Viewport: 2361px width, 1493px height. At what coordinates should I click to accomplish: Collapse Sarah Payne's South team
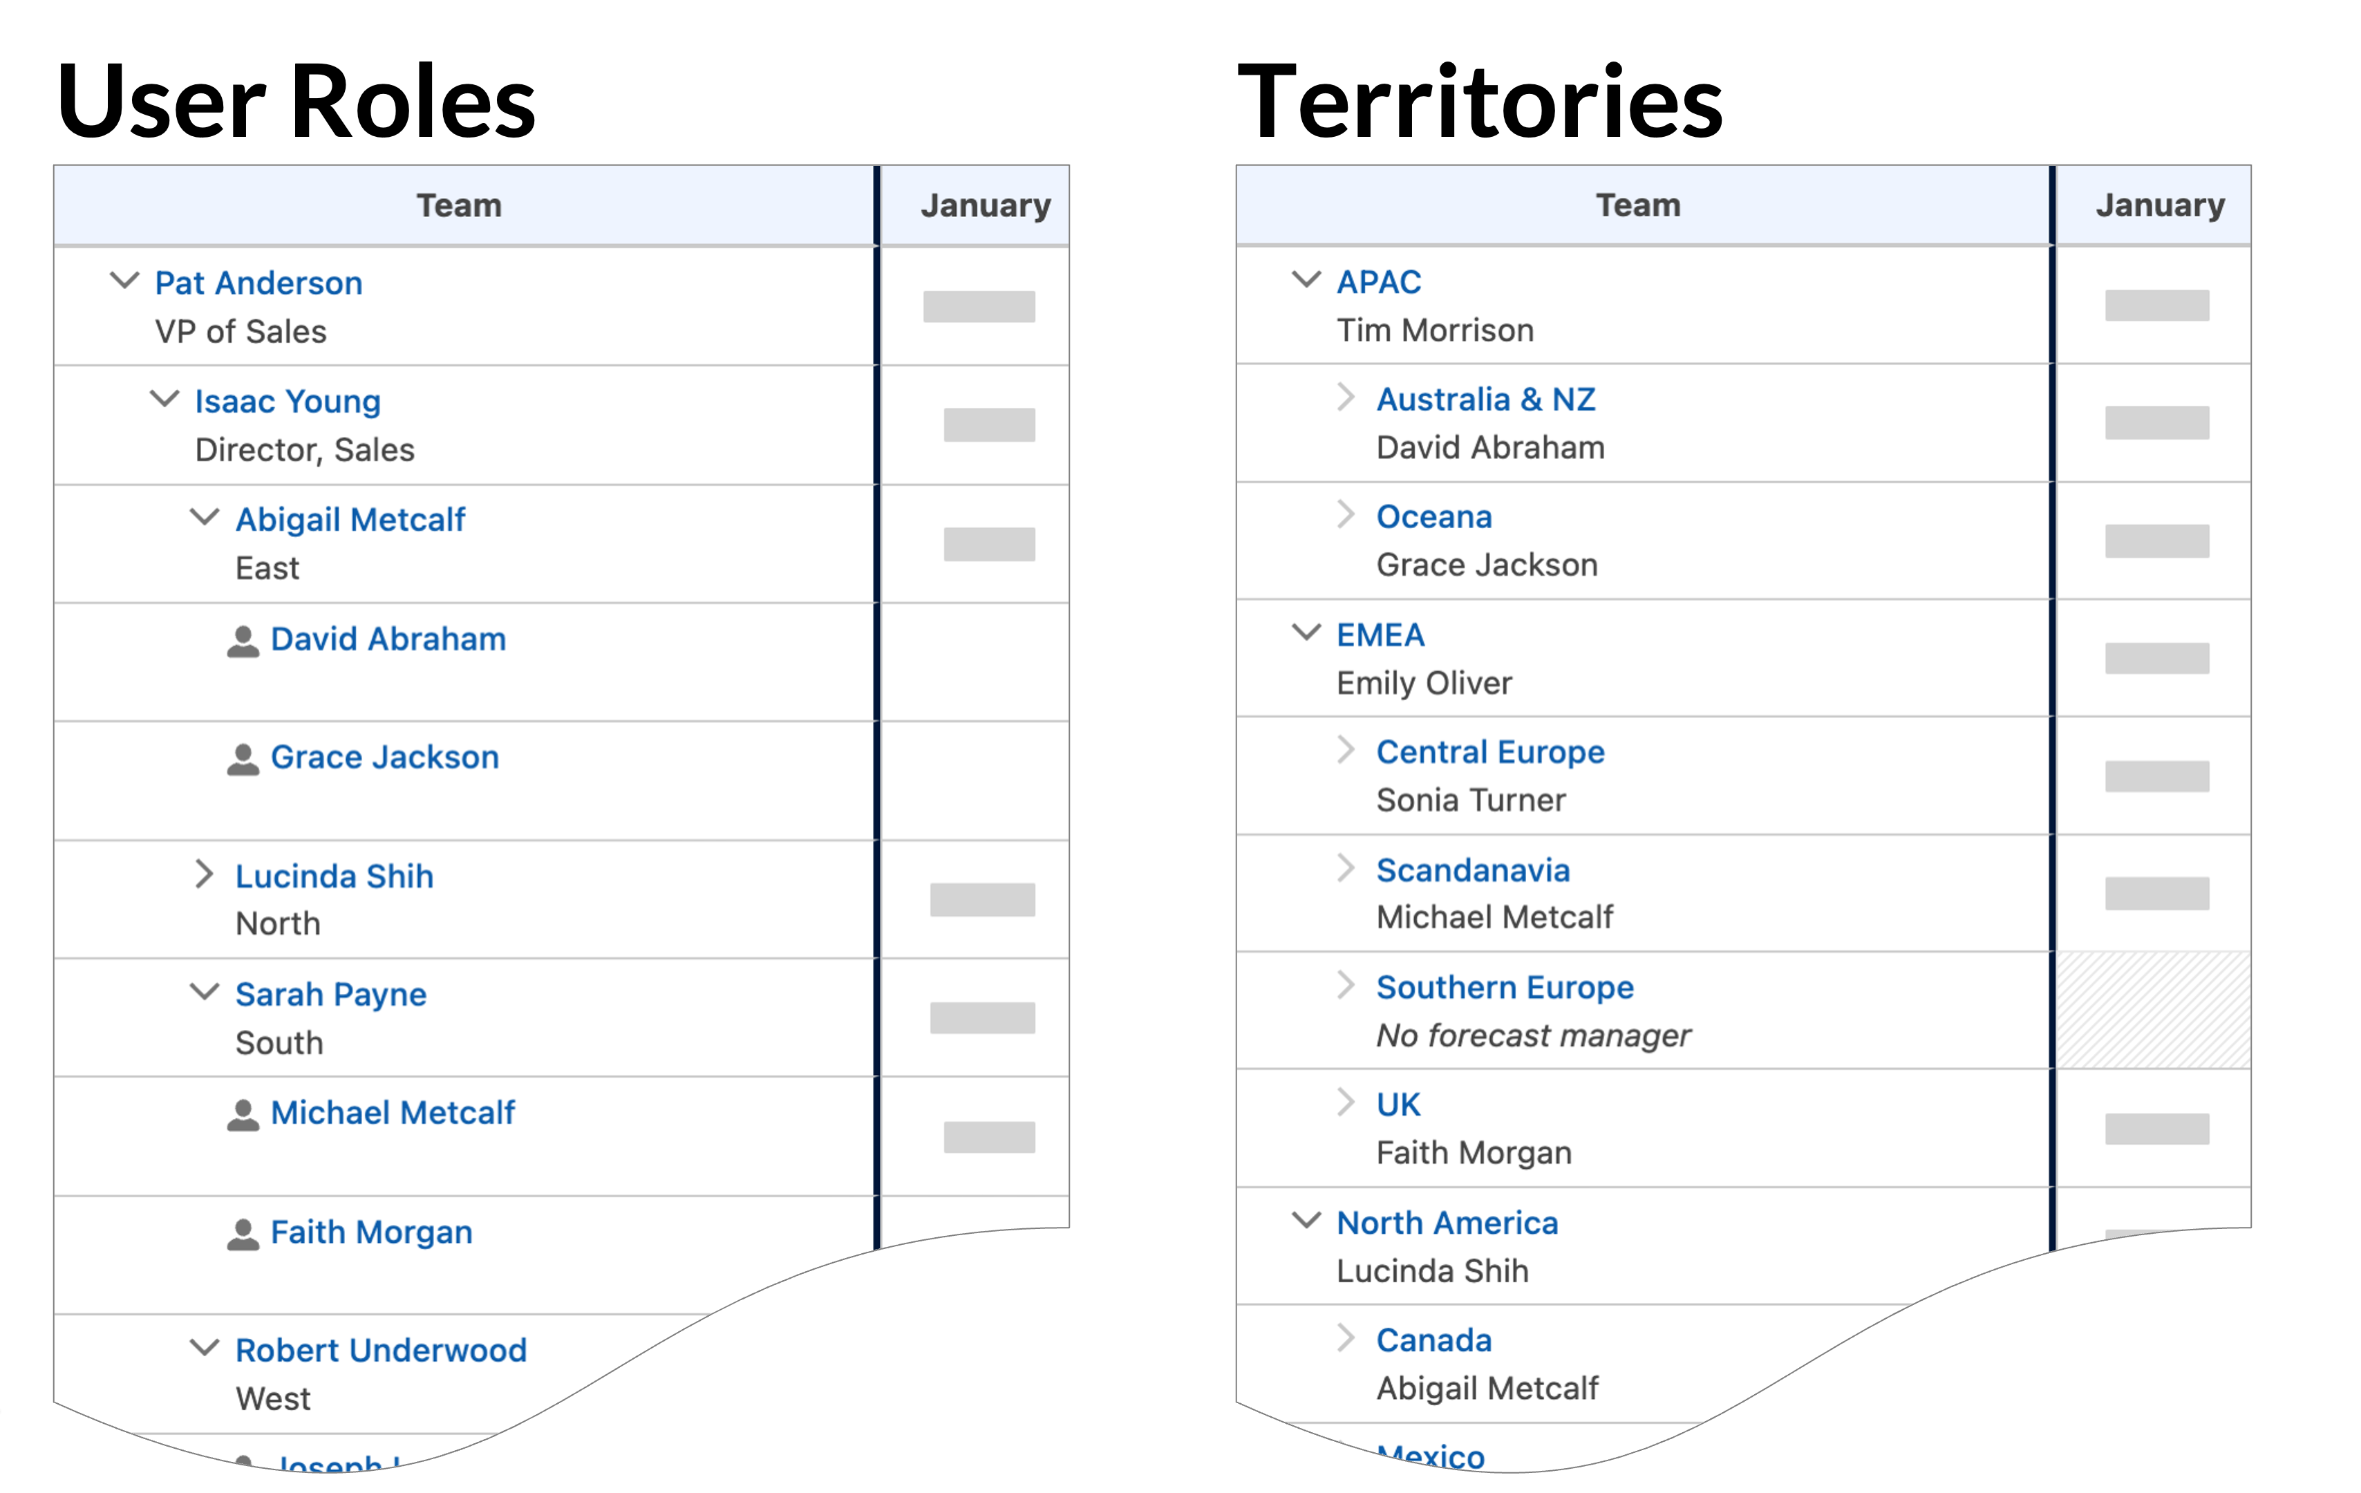point(204,993)
